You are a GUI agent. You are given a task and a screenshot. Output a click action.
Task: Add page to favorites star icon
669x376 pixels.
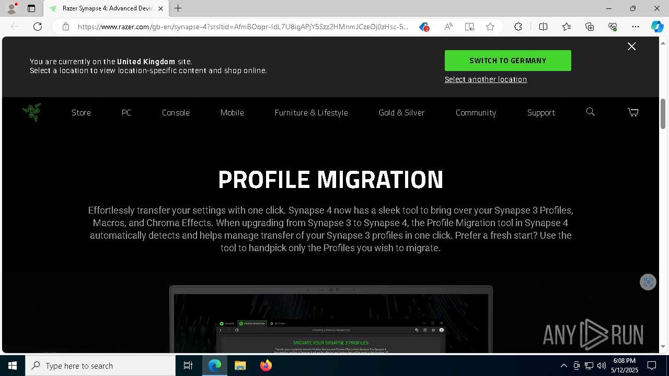(490, 27)
